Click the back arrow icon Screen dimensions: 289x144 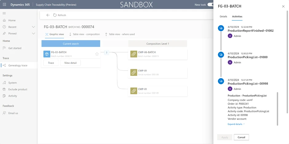(48, 15)
